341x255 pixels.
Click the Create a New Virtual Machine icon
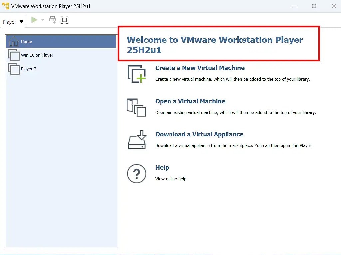(x=137, y=74)
